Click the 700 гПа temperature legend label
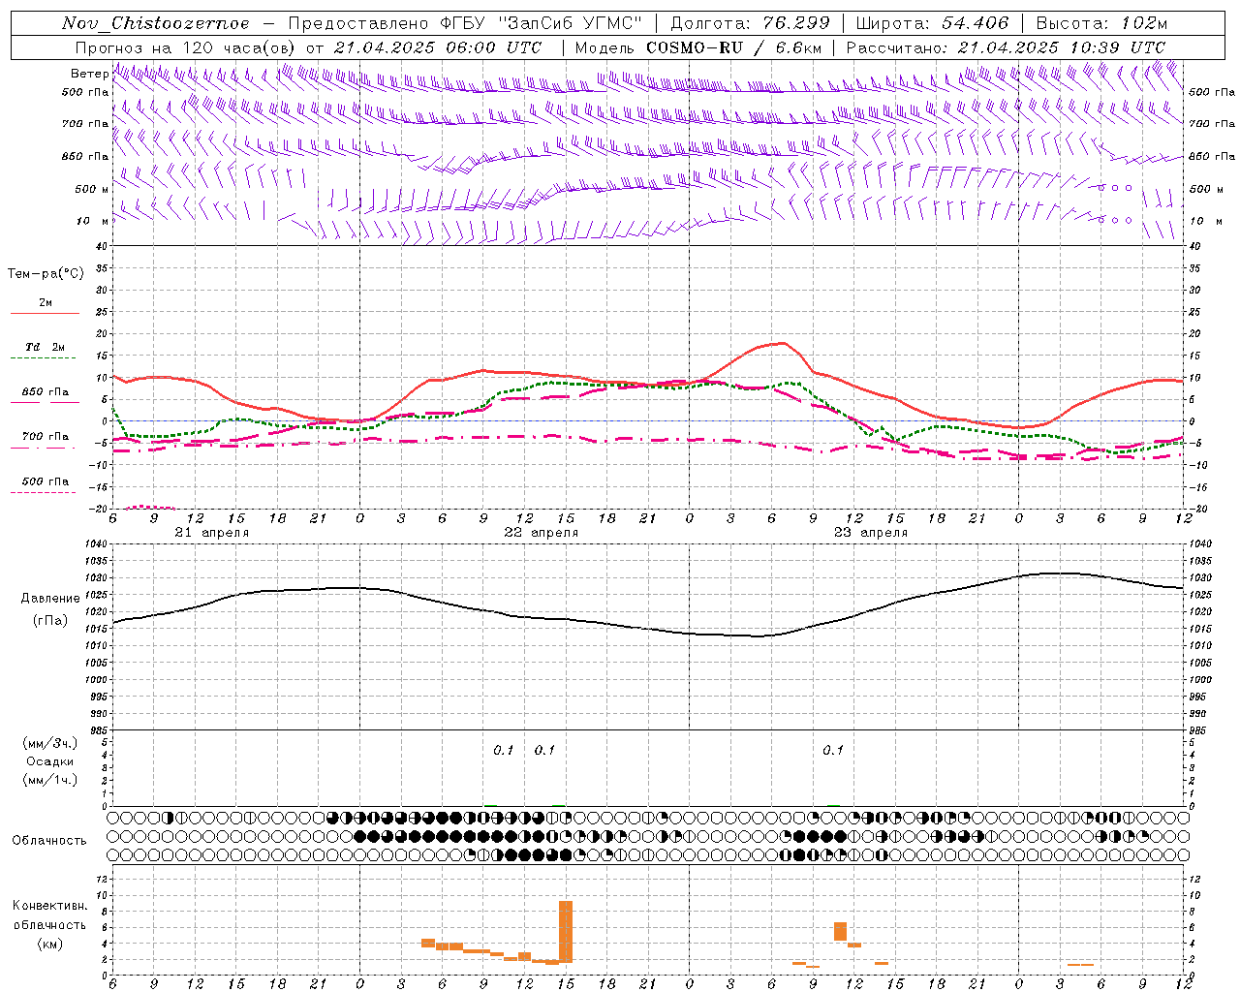1240x992 pixels. (x=46, y=437)
